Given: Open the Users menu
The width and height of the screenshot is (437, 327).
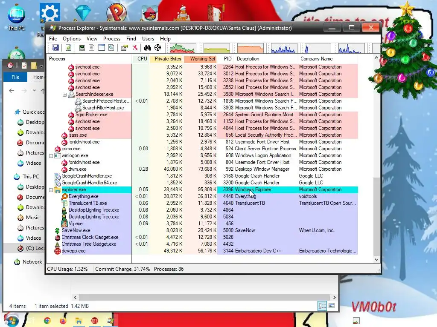Looking at the screenshot, I should tap(148, 39).
